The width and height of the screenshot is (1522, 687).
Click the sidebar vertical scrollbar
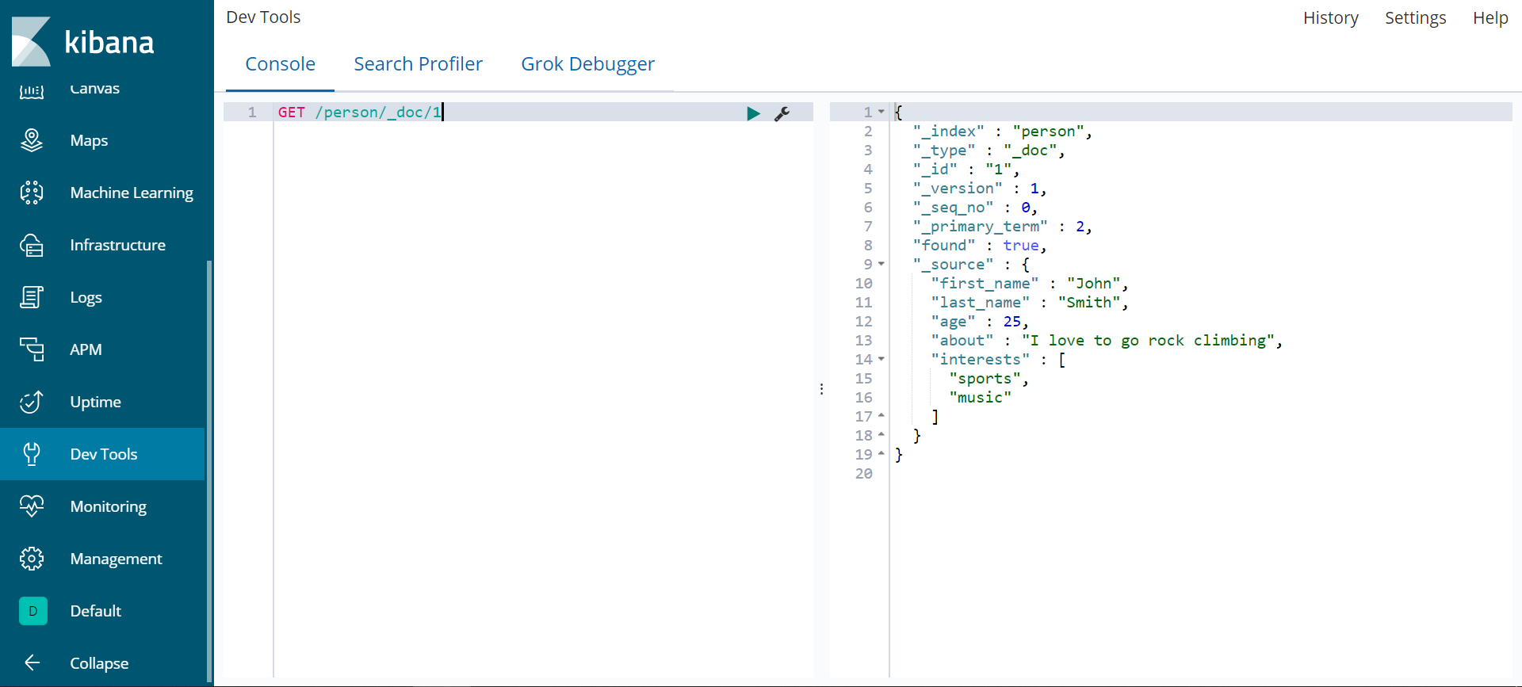(209, 471)
